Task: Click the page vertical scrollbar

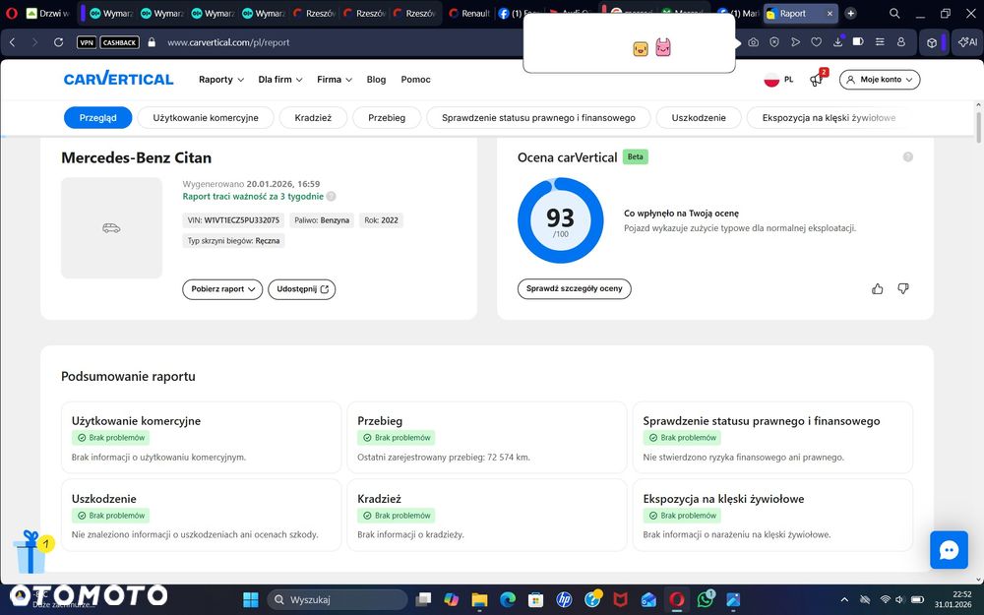Action: click(978, 129)
